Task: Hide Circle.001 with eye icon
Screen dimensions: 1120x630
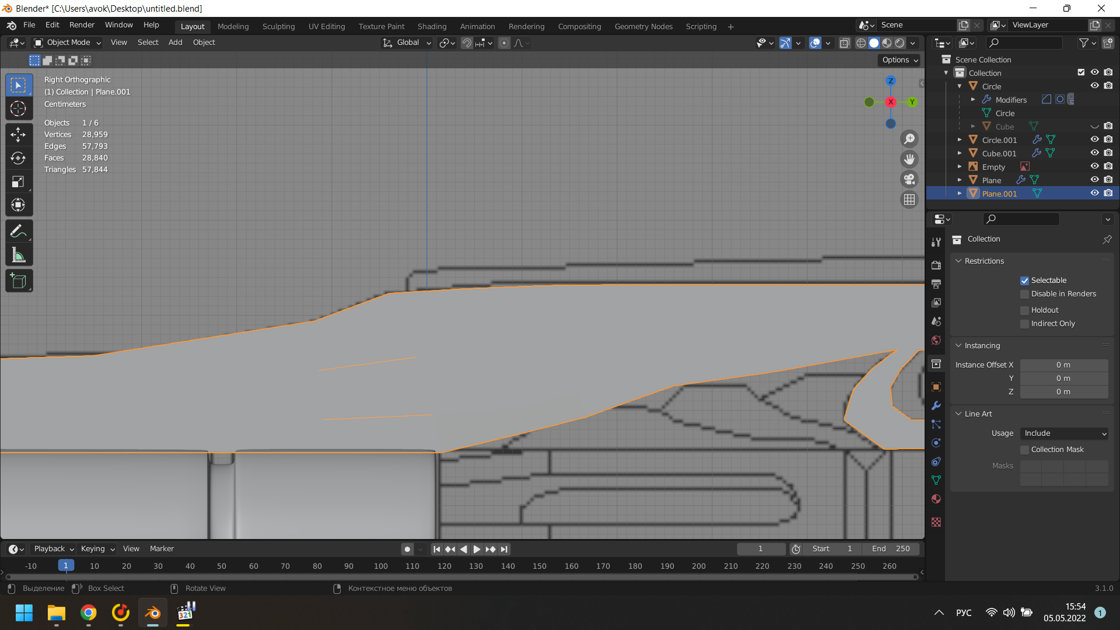Action: 1094,139
